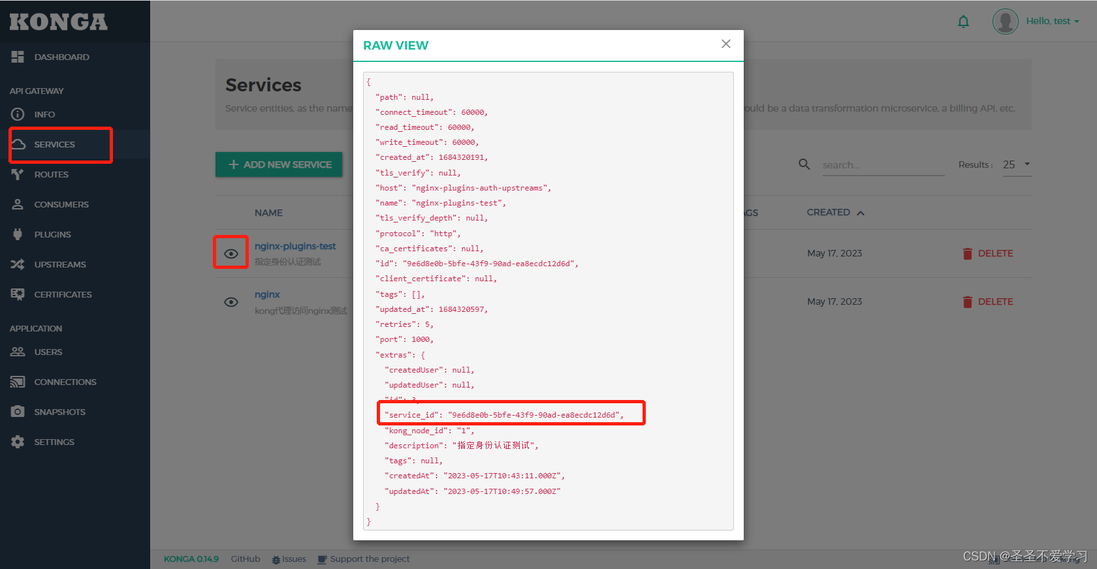The image size is (1097, 569).
Task: Open the Dashboard sidebar icon
Action: pyautogui.click(x=18, y=57)
